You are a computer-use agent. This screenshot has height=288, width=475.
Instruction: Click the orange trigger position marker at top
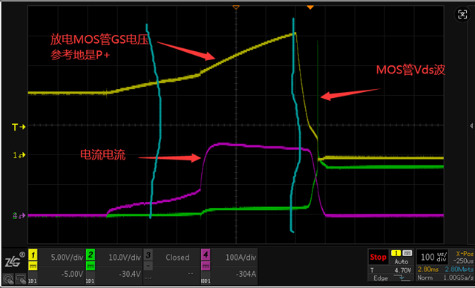click(x=310, y=7)
